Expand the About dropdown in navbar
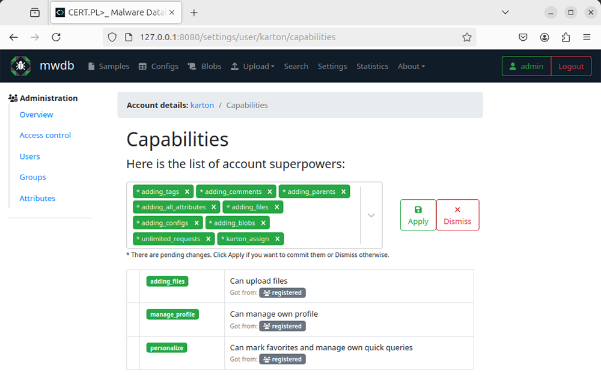 tap(411, 67)
